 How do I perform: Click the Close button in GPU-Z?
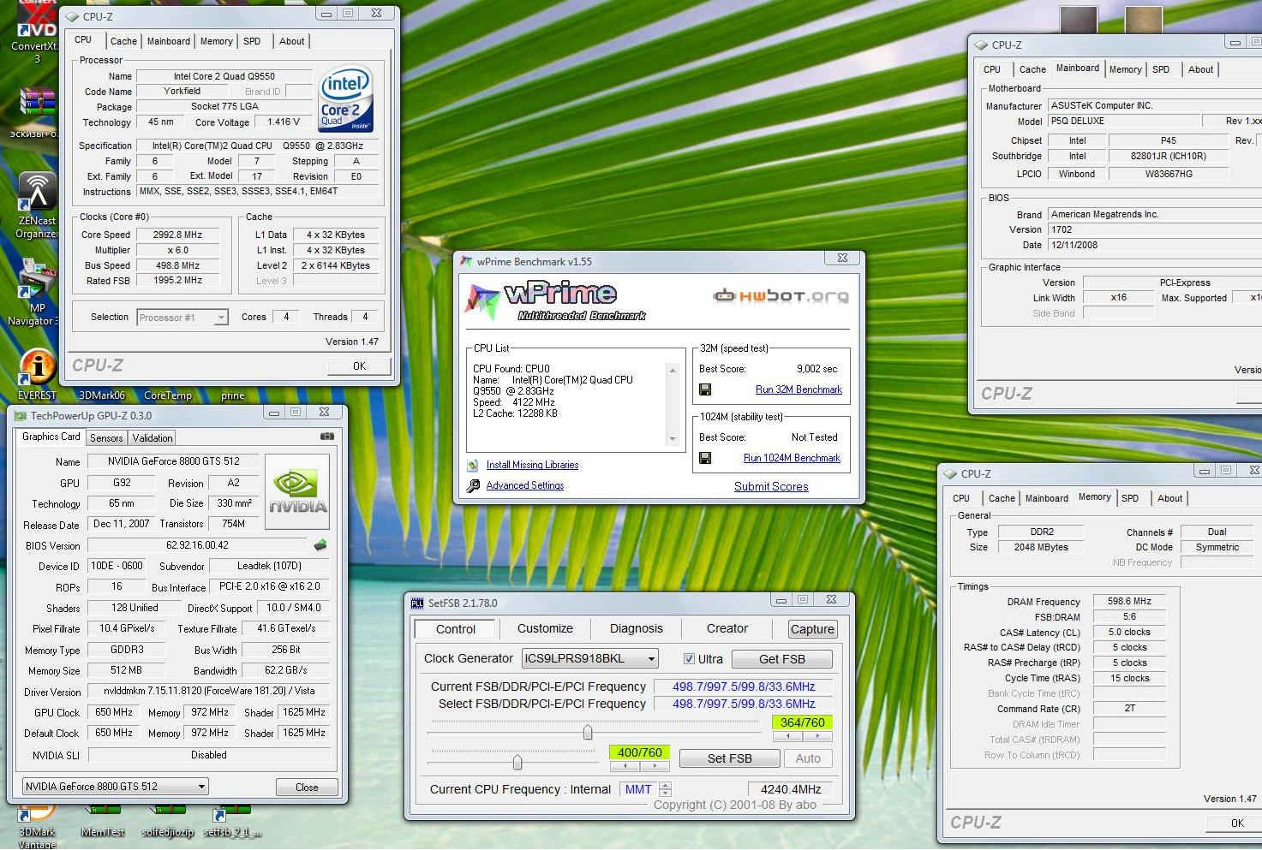pyautogui.click(x=307, y=787)
